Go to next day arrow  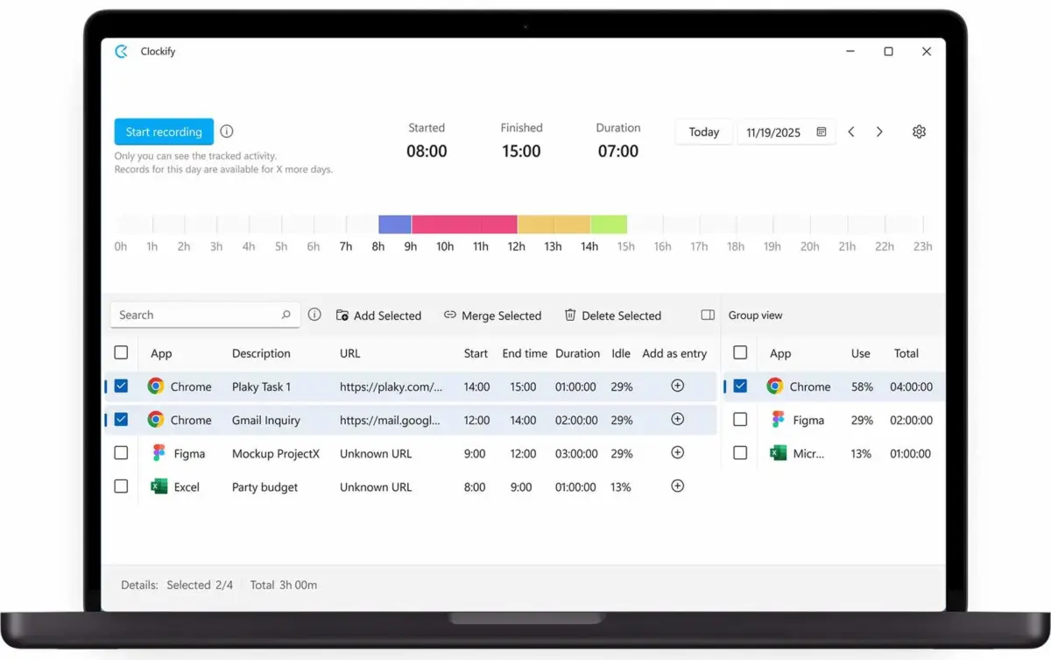(879, 132)
